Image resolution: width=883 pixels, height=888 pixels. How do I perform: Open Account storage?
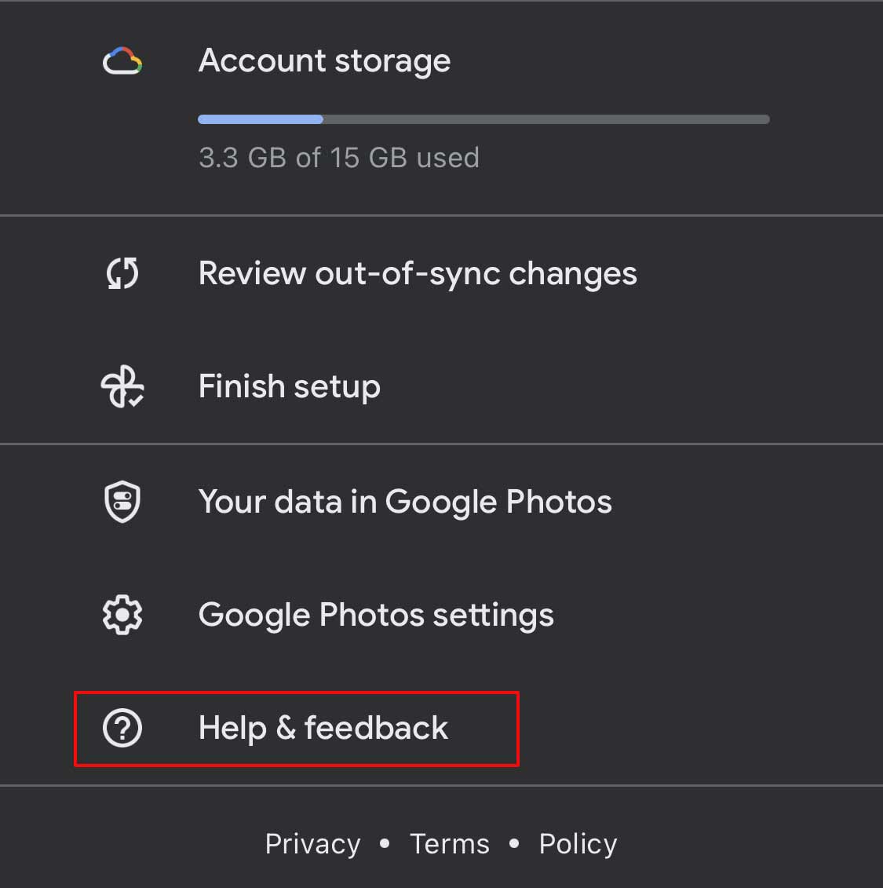441,108
